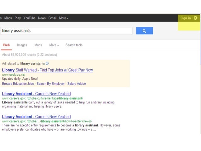
Task: Click the how-to-enter-the-job green URL
Action: coord(47,121)
